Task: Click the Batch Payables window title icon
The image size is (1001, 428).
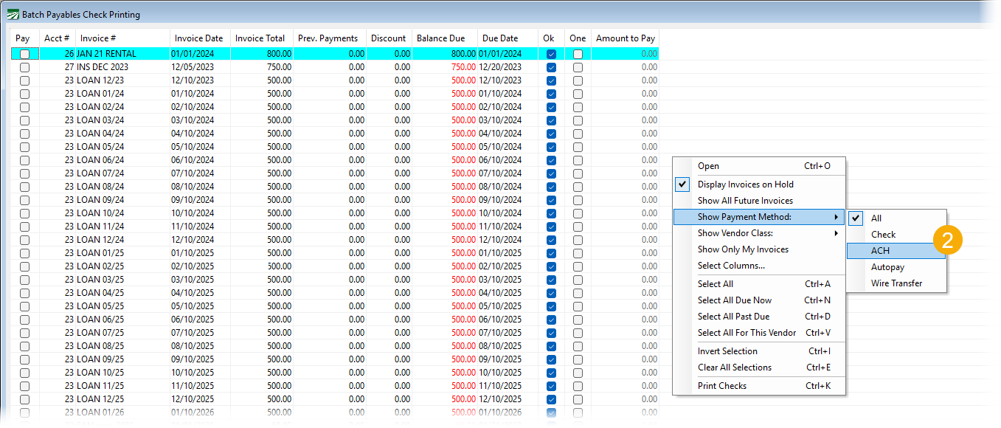Action: coord(13,14)
